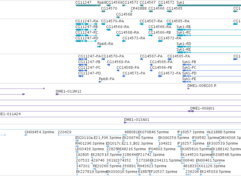Click protein CG14568-PA
This screenshot has height=176, width=241.
point(128,68)
